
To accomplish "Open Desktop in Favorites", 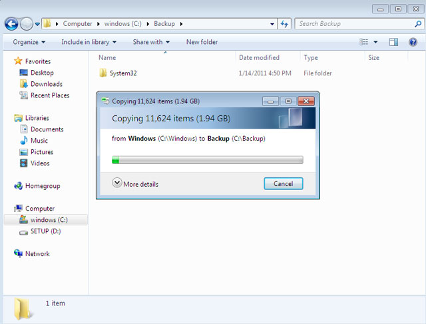I will coord(42,73).
